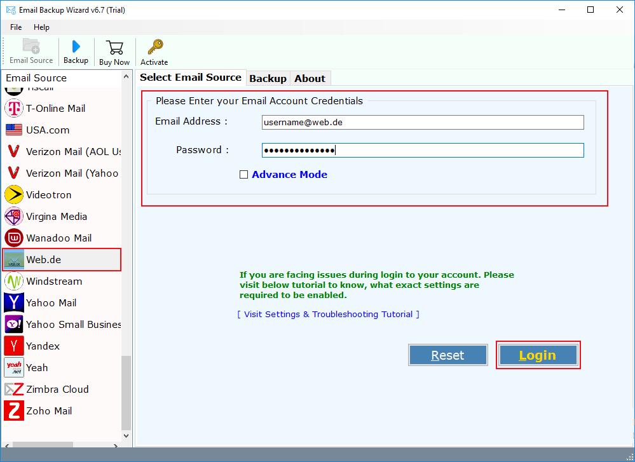Maximize the Email Backup Wizard window
Image resolution: width=635 pixels, height=462 pixels.
pos(591,10)
